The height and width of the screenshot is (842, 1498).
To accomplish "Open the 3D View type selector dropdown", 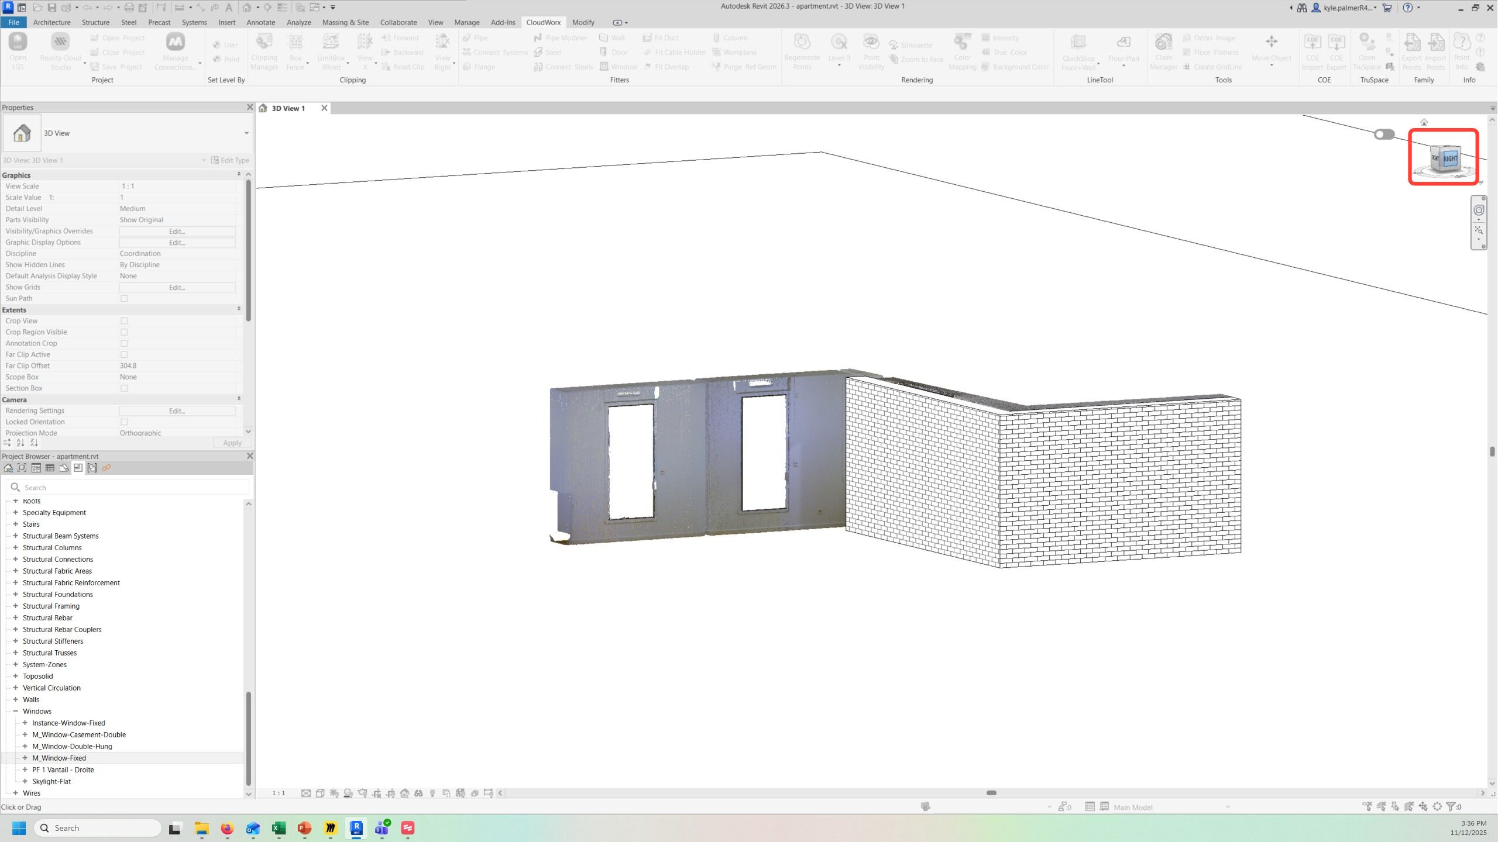I will point(246,133).
